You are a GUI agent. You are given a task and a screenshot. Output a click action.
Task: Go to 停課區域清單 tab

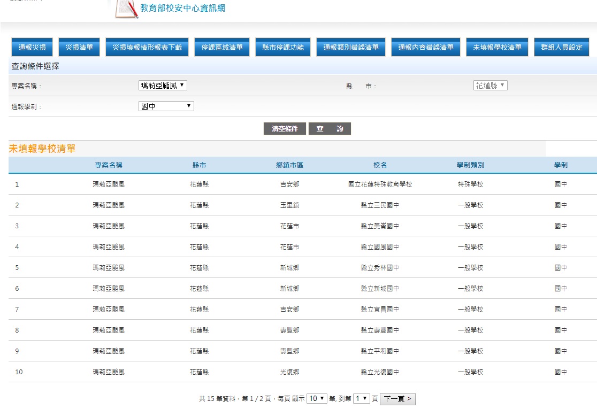(x=221, y=48)
